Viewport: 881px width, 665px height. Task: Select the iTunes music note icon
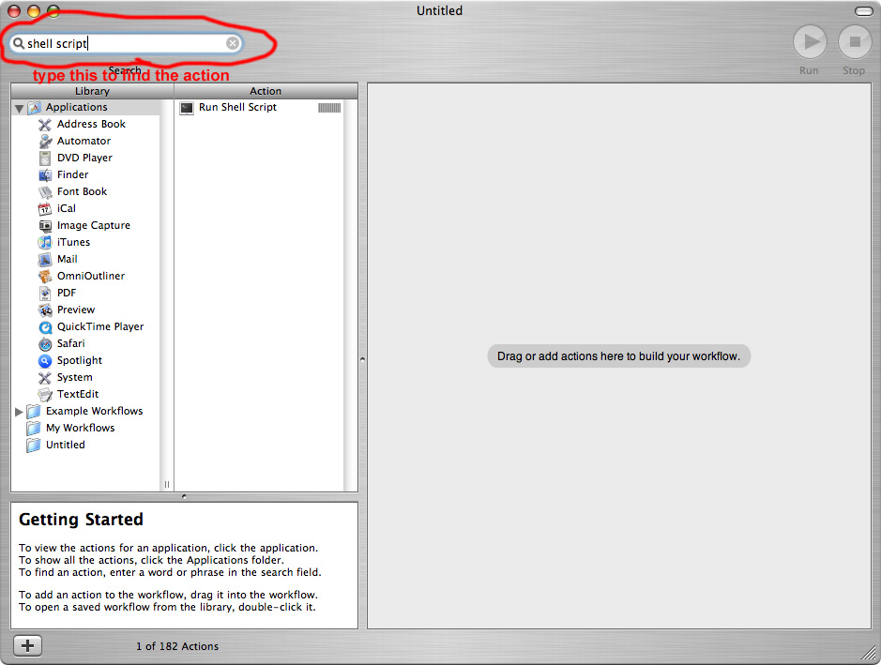45,242
